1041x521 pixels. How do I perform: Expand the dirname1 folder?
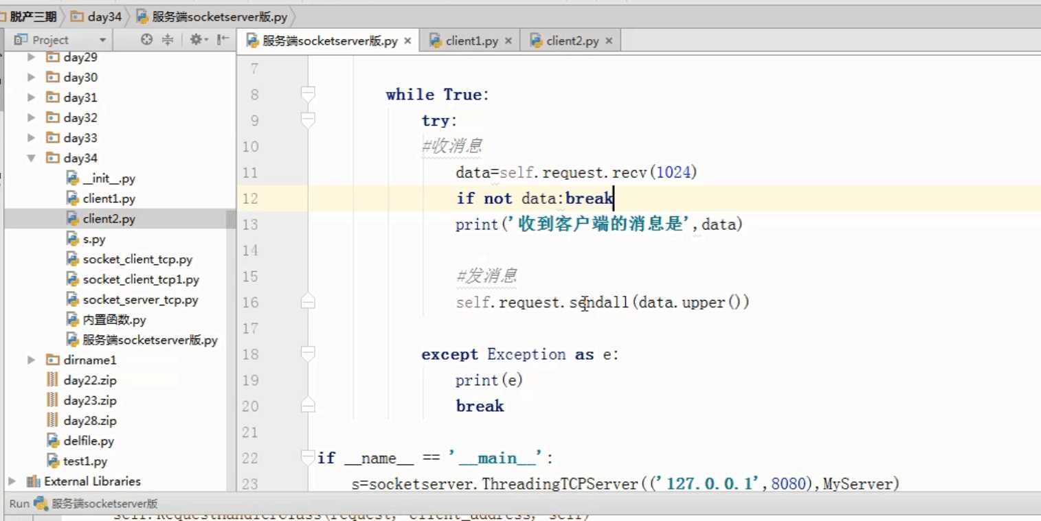click(x=32, y=360)
